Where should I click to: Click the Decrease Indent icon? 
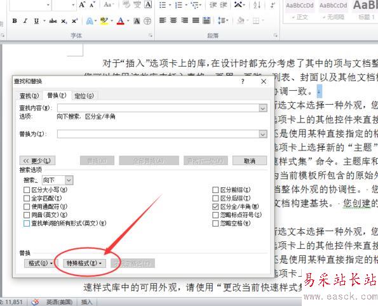(x=213, y=5)
